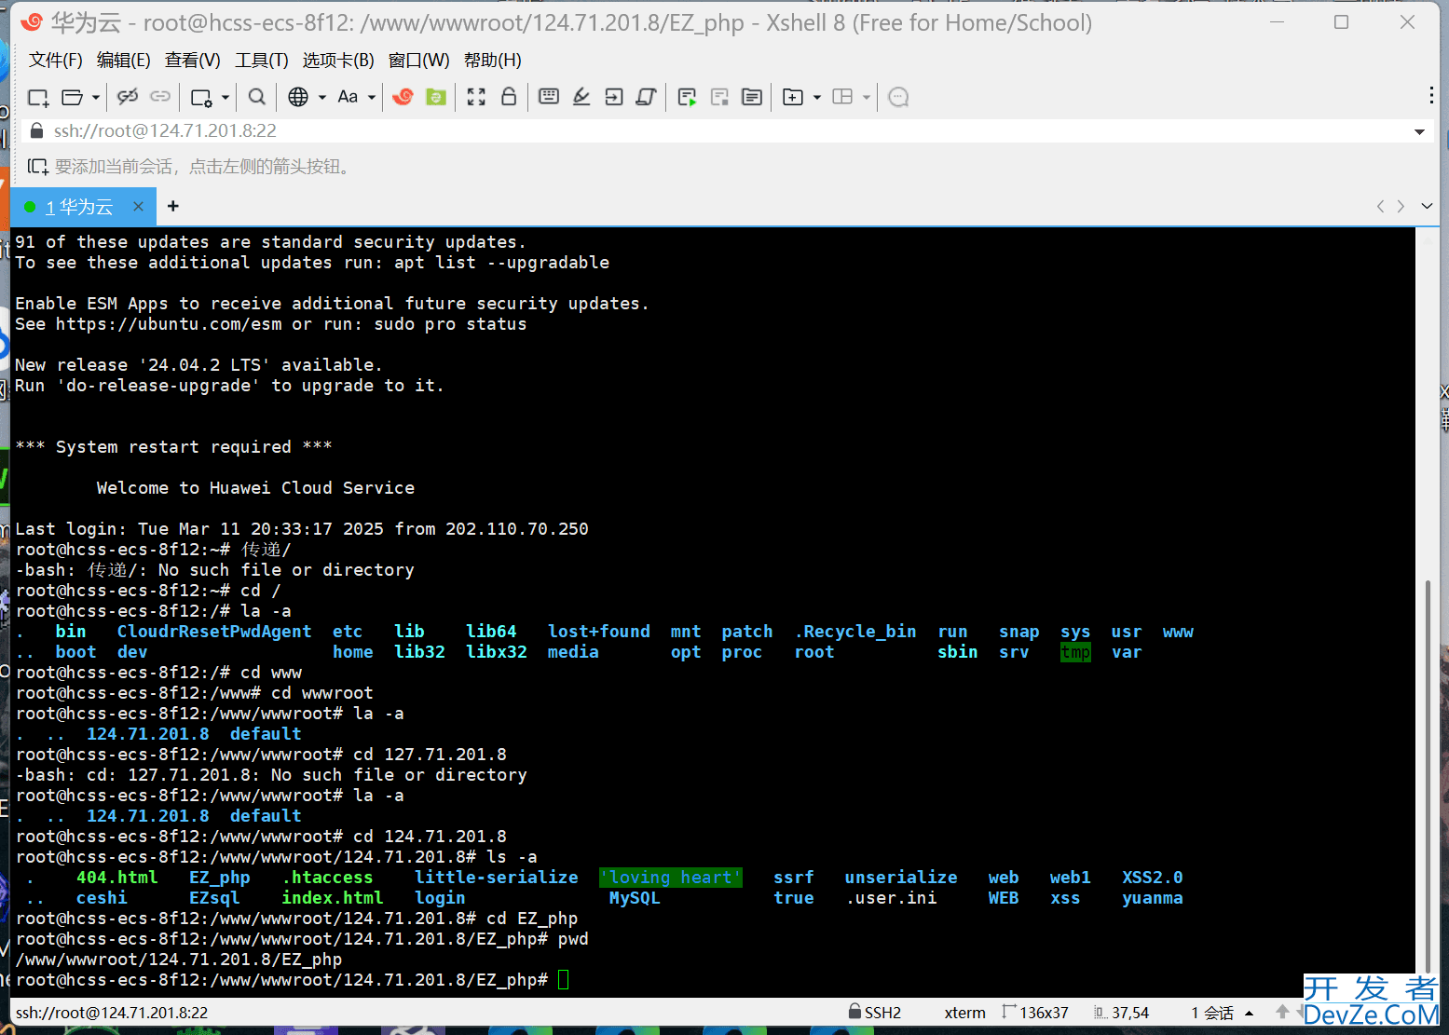Click the Keyboard mapping icon
Viewport: 1449px width, 1035px height.
tap(549, 96)
